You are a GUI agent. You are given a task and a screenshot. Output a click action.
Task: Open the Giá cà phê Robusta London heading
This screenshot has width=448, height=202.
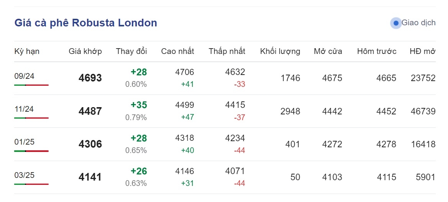click(86, 23)
